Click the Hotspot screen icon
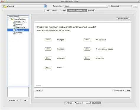The width and height of the screenshot is (140, 110). [x=14, y=33]
